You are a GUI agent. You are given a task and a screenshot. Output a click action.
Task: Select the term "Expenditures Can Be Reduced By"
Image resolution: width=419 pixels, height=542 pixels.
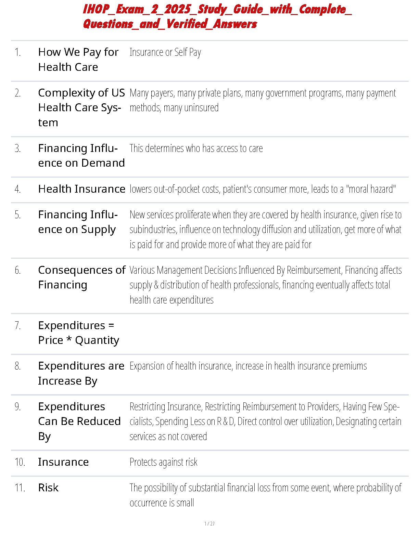click(79, 421)
